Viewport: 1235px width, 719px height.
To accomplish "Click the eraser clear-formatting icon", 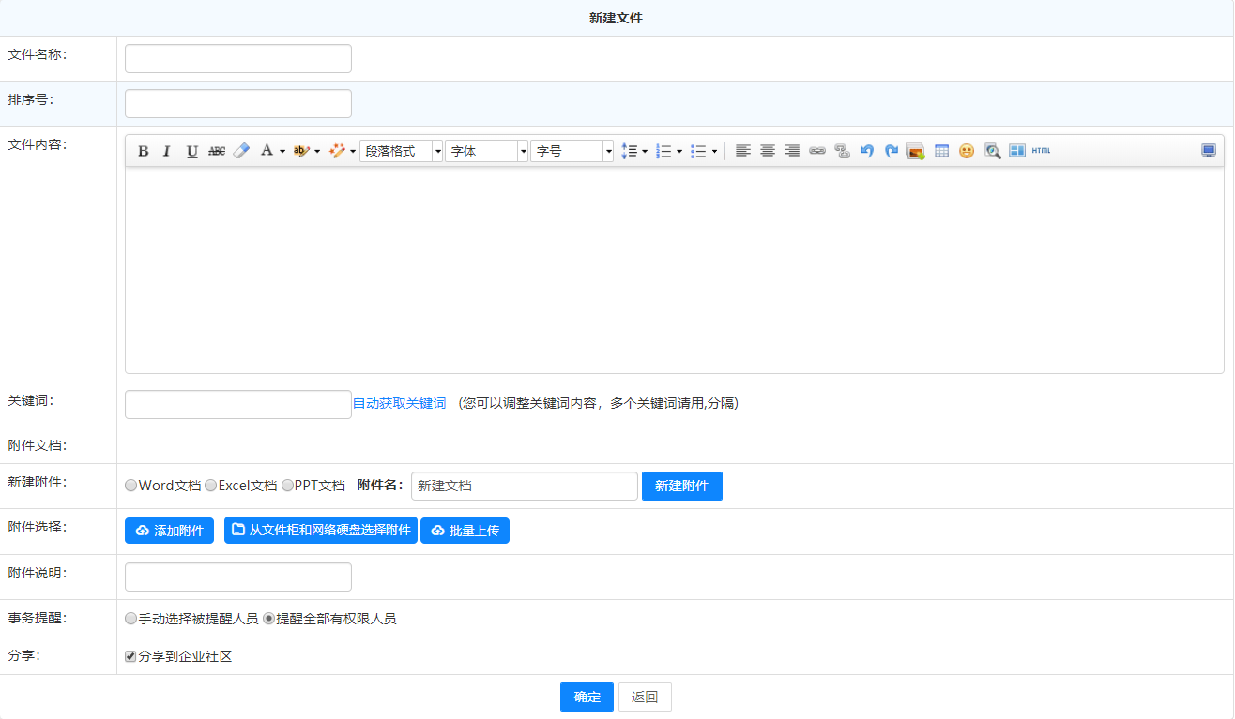I will click(x=241, y=151).
